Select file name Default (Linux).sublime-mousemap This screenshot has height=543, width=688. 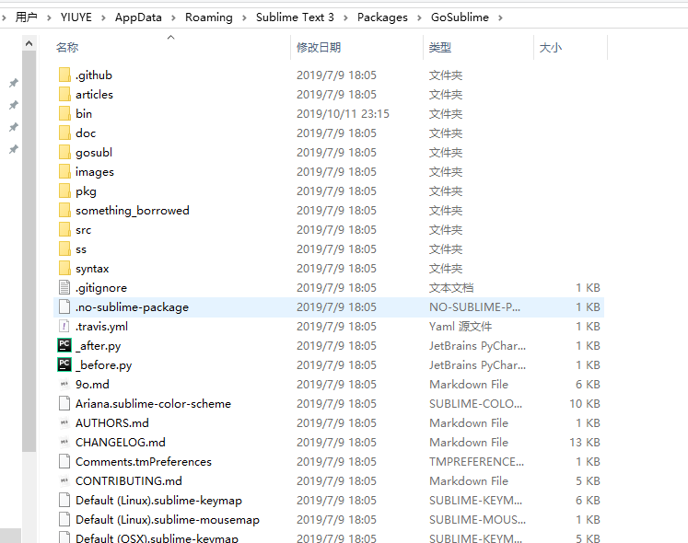pos(168,519)
